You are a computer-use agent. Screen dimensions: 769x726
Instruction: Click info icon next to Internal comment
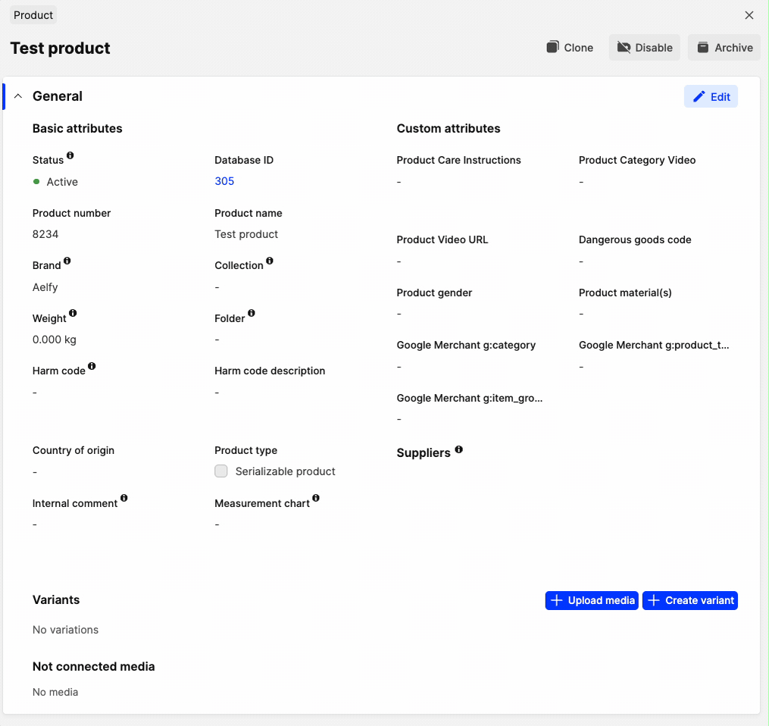(x=124, y=498)
